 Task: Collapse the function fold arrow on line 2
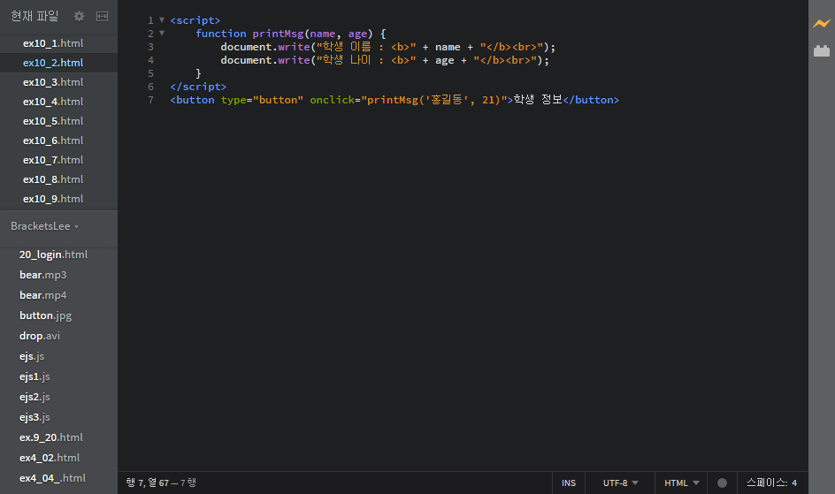[x=162, y=34]
